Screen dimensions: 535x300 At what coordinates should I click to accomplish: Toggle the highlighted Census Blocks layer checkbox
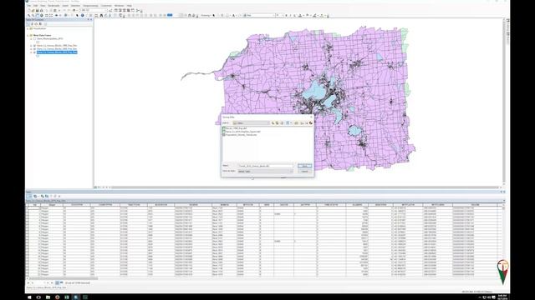pos(34,52)
